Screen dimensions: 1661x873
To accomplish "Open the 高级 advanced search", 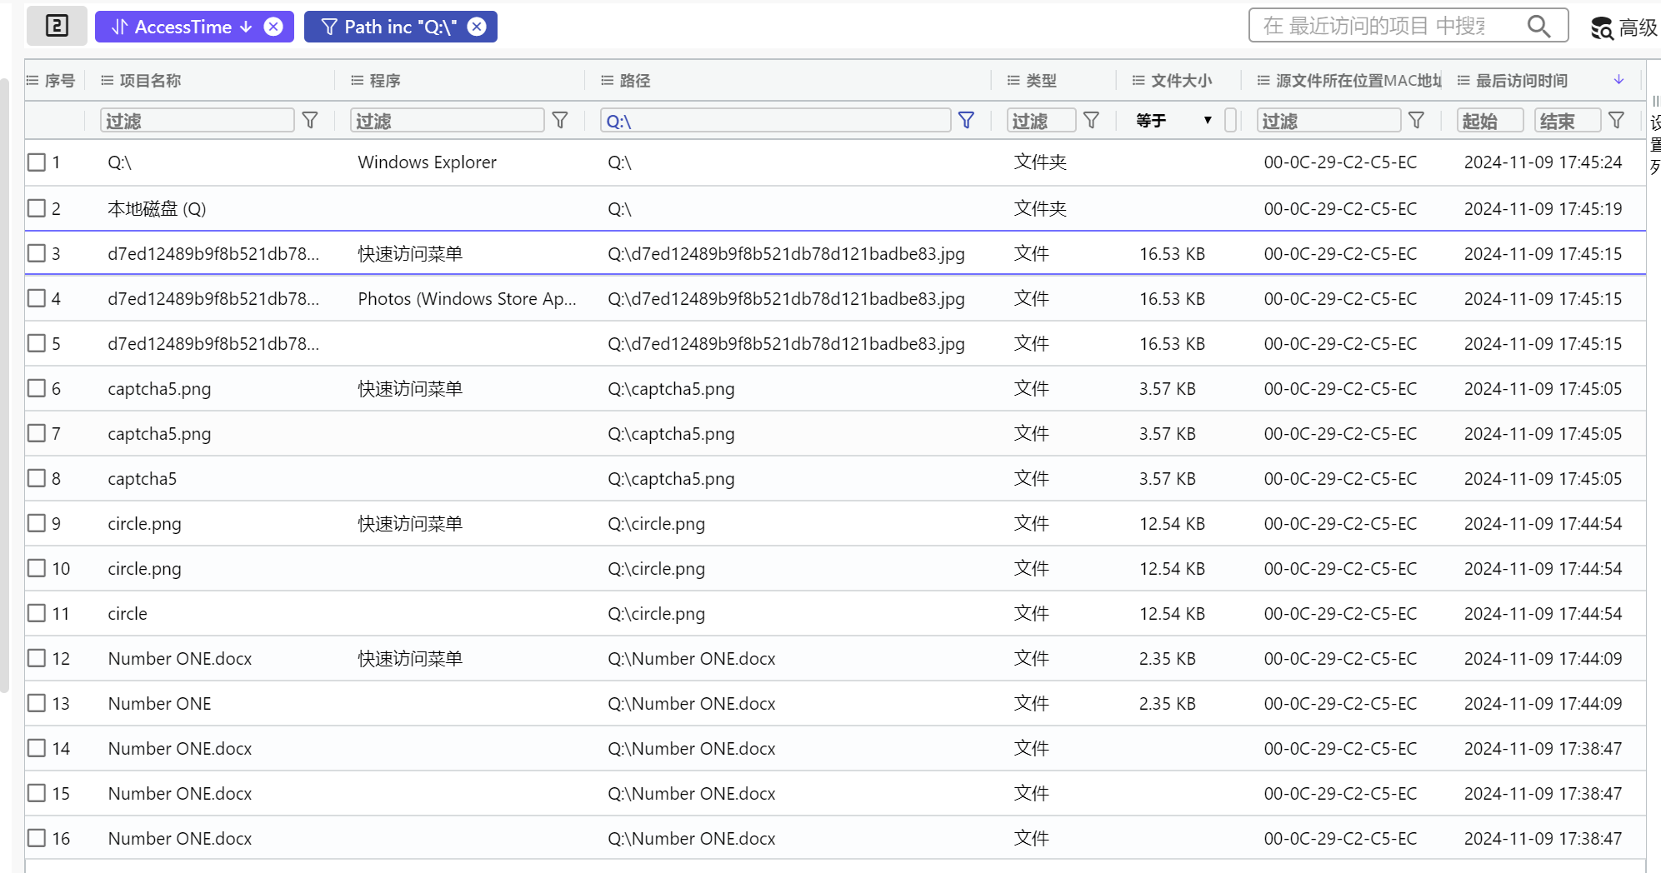I will point(1623,27).
